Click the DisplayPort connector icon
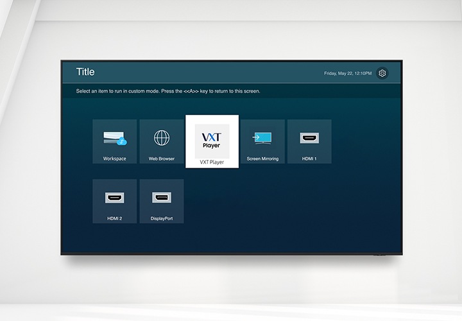The image size is (462, 321). click(x=162, y=198)
